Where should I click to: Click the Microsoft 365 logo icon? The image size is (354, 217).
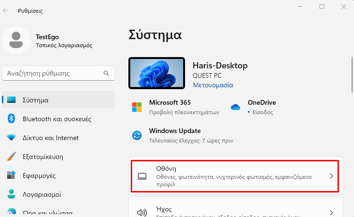[137, 107]
